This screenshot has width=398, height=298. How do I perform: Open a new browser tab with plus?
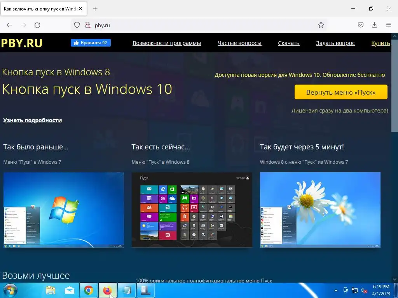(x=95, y=9)
